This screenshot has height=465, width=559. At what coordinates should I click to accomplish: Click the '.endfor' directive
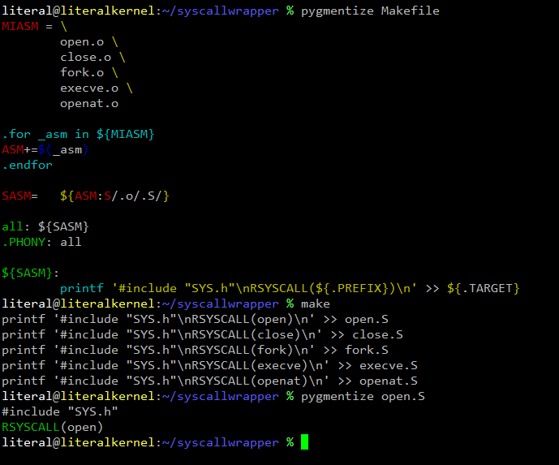click(28, 165)
